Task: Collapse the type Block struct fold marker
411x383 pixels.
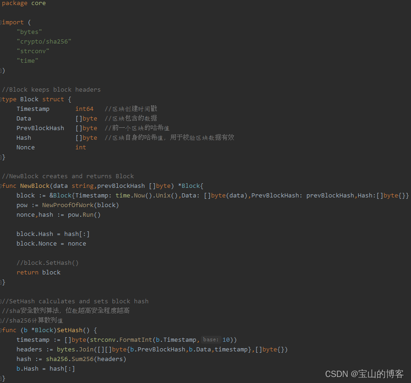Action: point(1,99)
